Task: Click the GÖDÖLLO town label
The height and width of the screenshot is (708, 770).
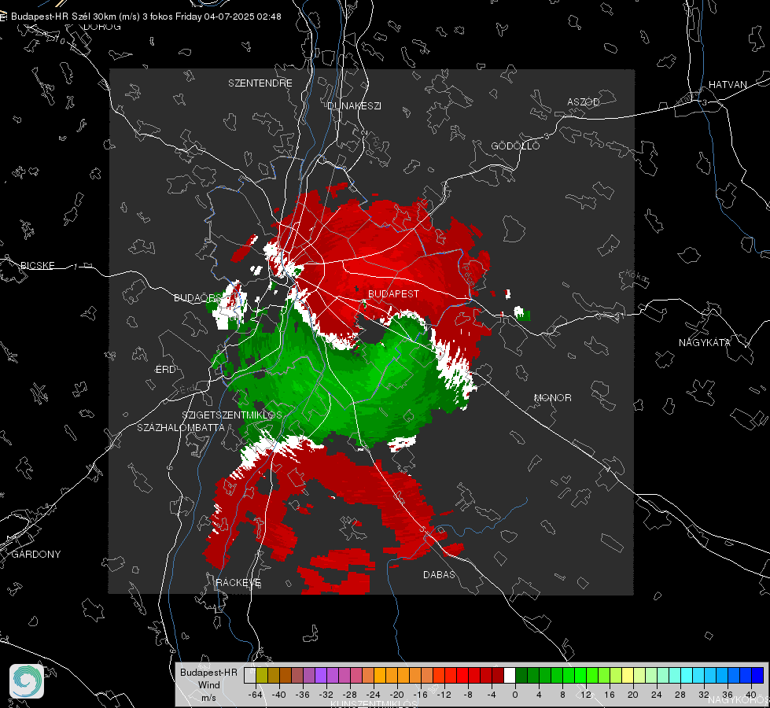Action: coord(515,146)
